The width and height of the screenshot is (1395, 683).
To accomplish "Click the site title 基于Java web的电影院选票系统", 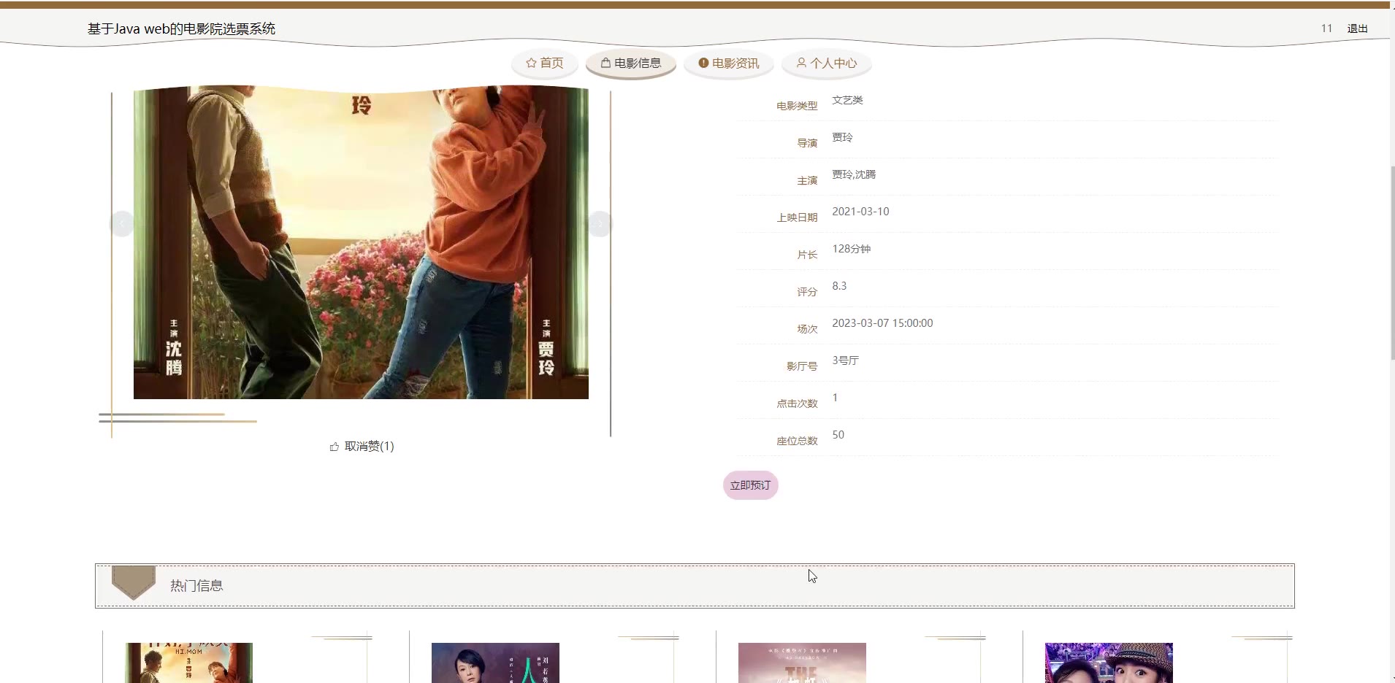I will click(x=181, y=29).
